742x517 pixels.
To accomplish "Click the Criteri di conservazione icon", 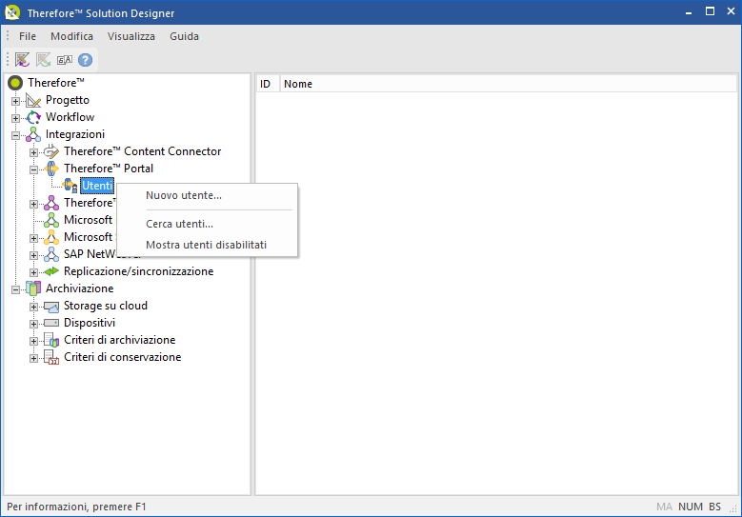I will pos(51,357).
